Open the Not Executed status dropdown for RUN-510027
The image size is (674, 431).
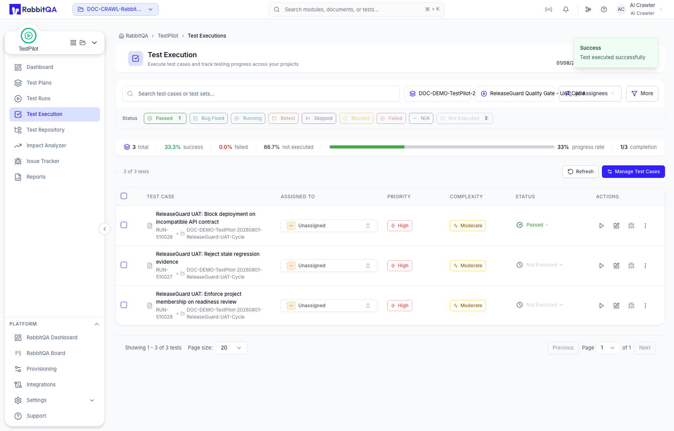[540, 265]
